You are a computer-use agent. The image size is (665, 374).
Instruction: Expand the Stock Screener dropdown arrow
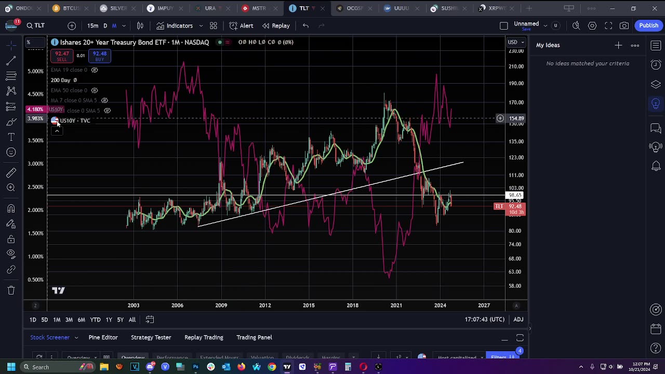coord(76,338)
